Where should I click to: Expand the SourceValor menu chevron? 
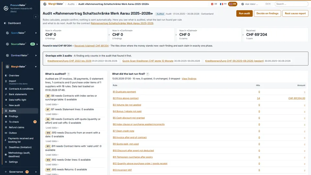coord(37,44)
